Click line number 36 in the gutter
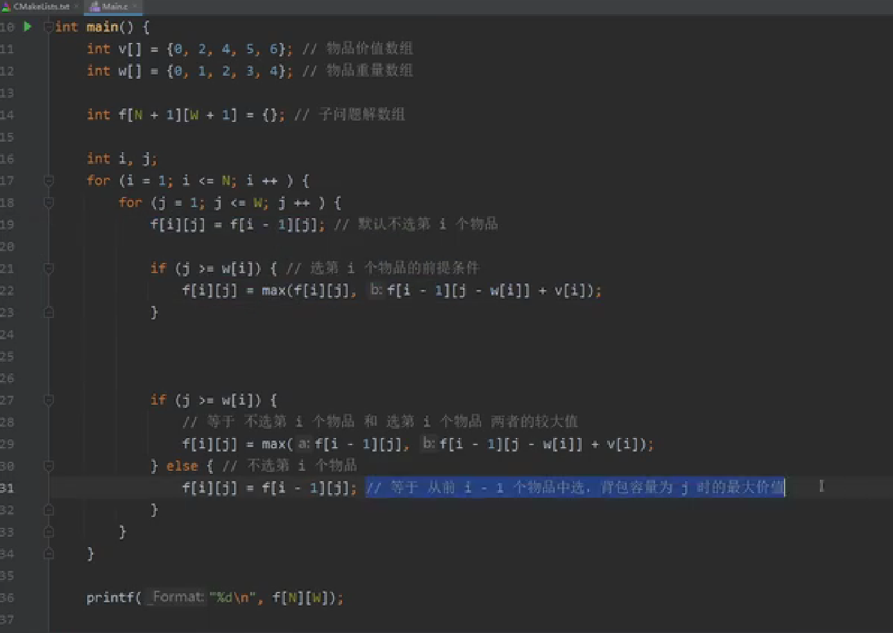The width and height of the screenshot is (893, 633). (x=7, y=598)
